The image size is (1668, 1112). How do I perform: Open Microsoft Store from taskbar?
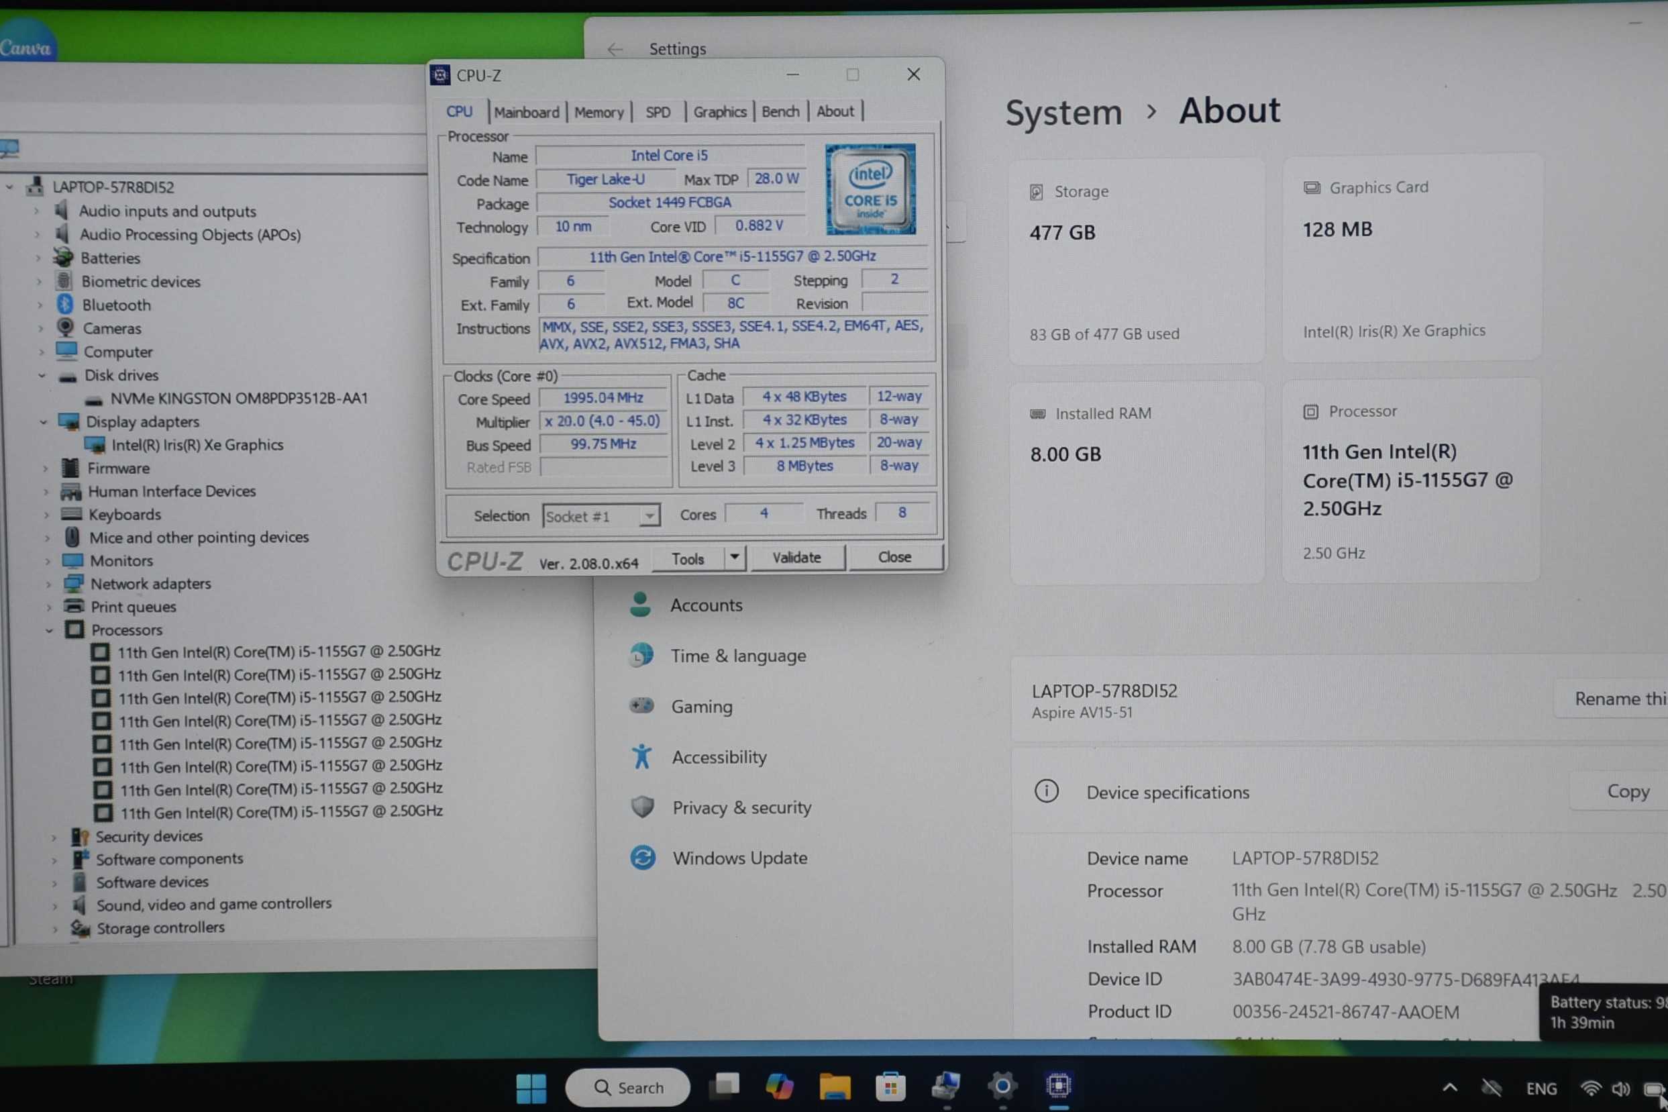pos(890,1086)
